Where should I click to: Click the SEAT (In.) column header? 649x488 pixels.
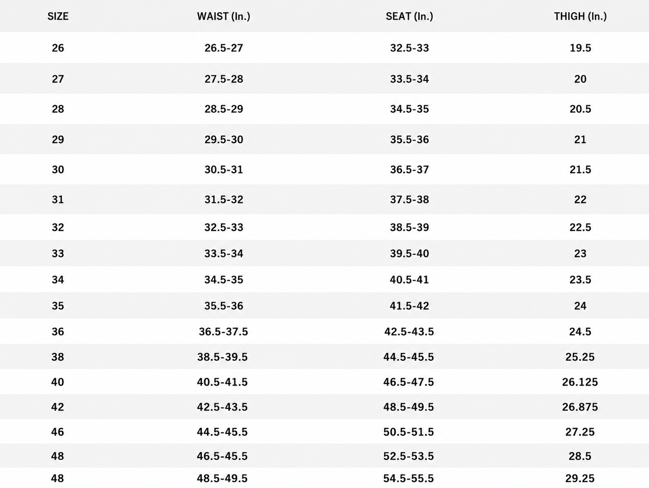(x=409, y=17)
